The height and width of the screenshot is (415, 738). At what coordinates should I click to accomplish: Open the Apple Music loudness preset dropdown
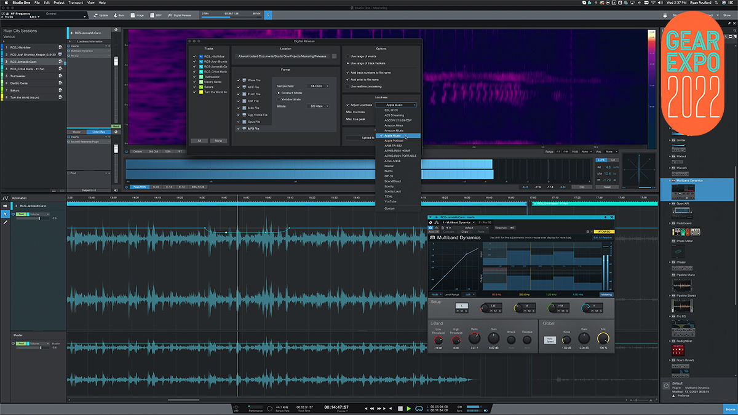[x=396, y=105]
